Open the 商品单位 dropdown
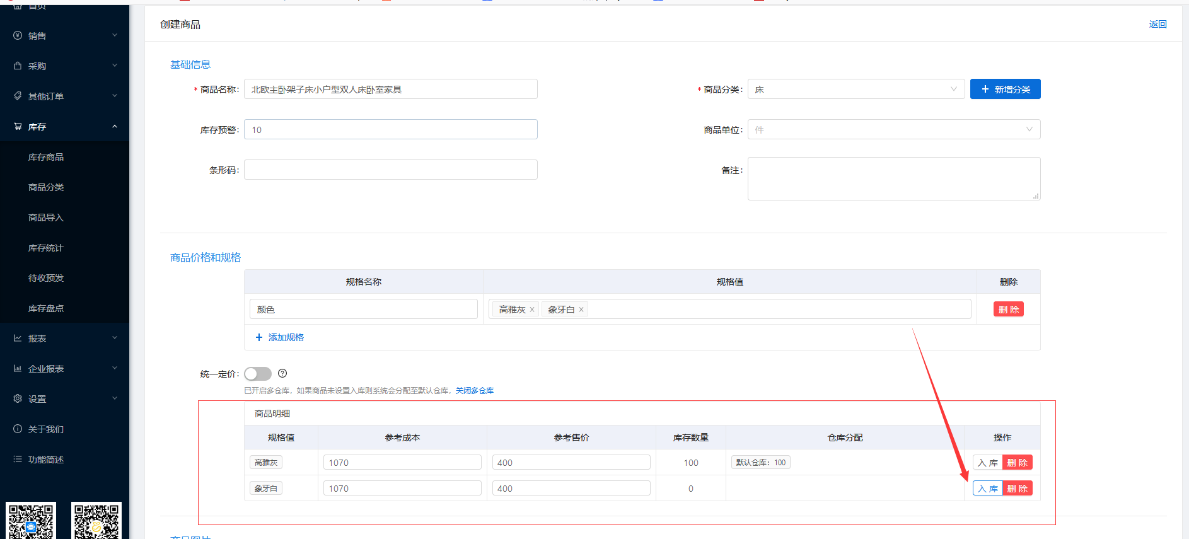Screen dimensions: 1189x539 click(x=894, y=130)
